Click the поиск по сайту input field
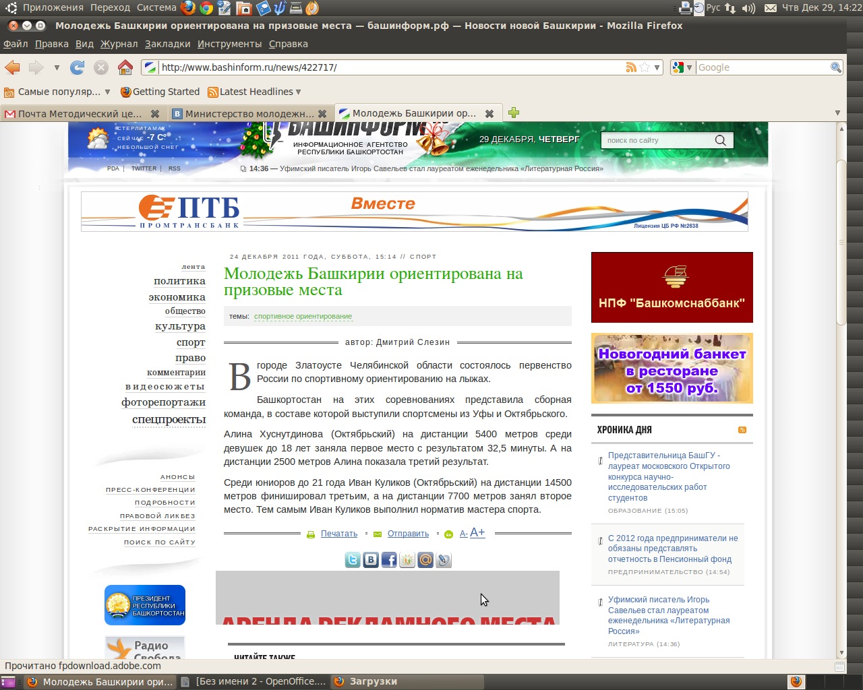 [x=657, y=140]
